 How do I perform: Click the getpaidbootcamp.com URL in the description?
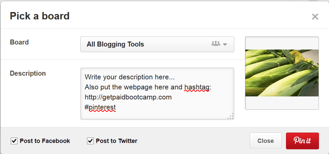128,97
